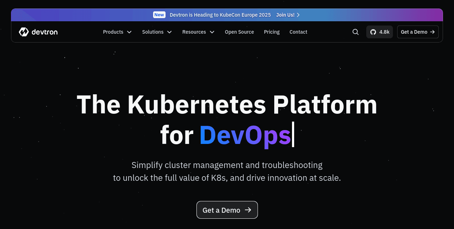The height and width of the screenshot is (229, 454).
Task: Click the Simplify cluster management subtitle
Action: [x=227, y=171]
